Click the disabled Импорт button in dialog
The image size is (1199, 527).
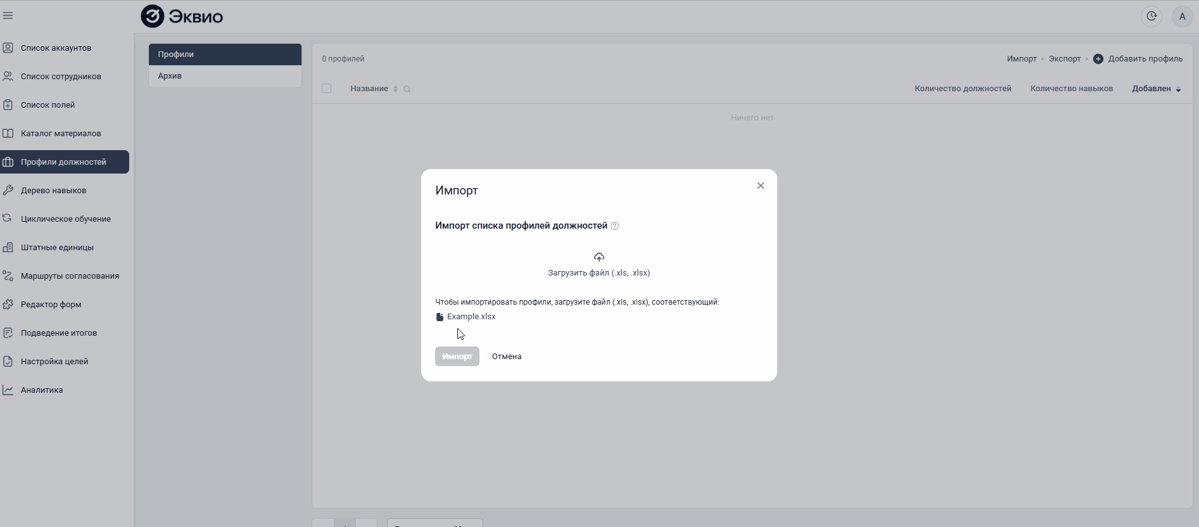(457, 357)
